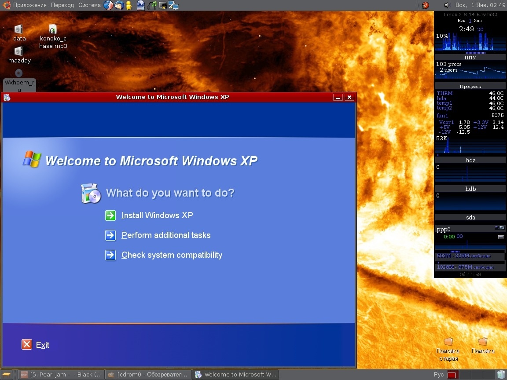Minimize the Welcome to Microsoft Windows XP window

point(338,97)
